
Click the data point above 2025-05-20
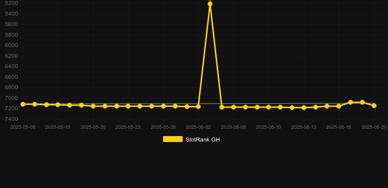[93, 106]
